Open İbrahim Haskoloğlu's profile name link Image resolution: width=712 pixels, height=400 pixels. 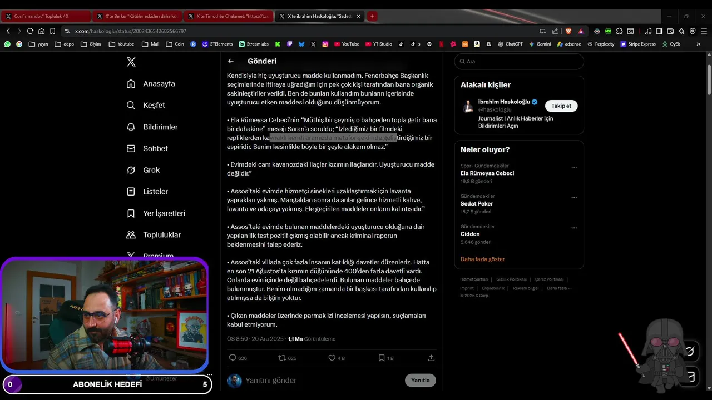(504, 102)
